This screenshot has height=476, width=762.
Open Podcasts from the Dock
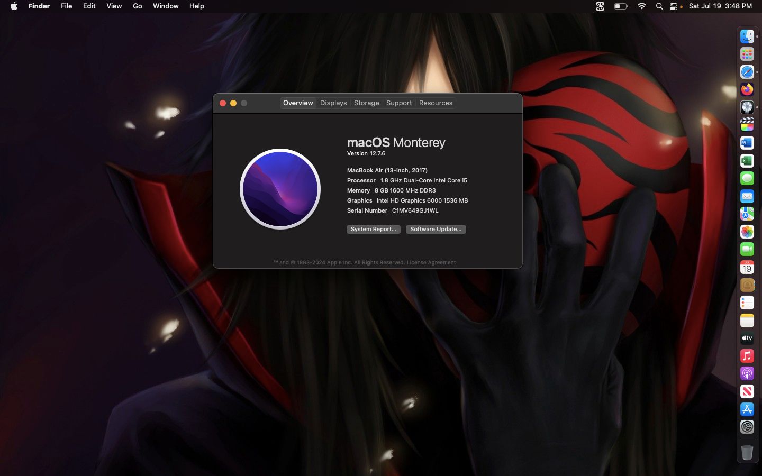point(747,373)
